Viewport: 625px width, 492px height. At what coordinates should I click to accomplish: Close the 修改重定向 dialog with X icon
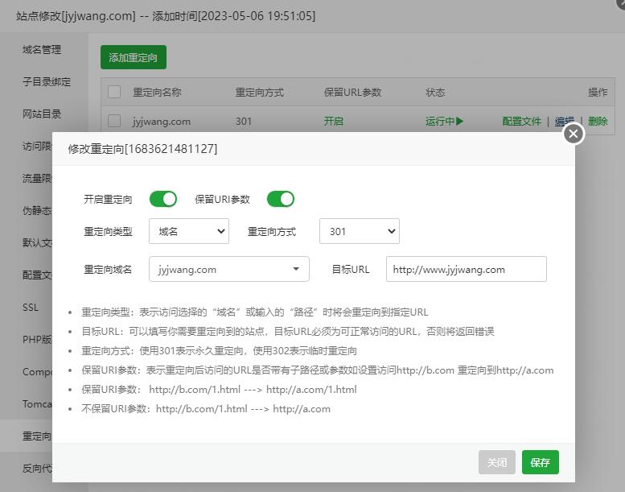coord(573,134)
